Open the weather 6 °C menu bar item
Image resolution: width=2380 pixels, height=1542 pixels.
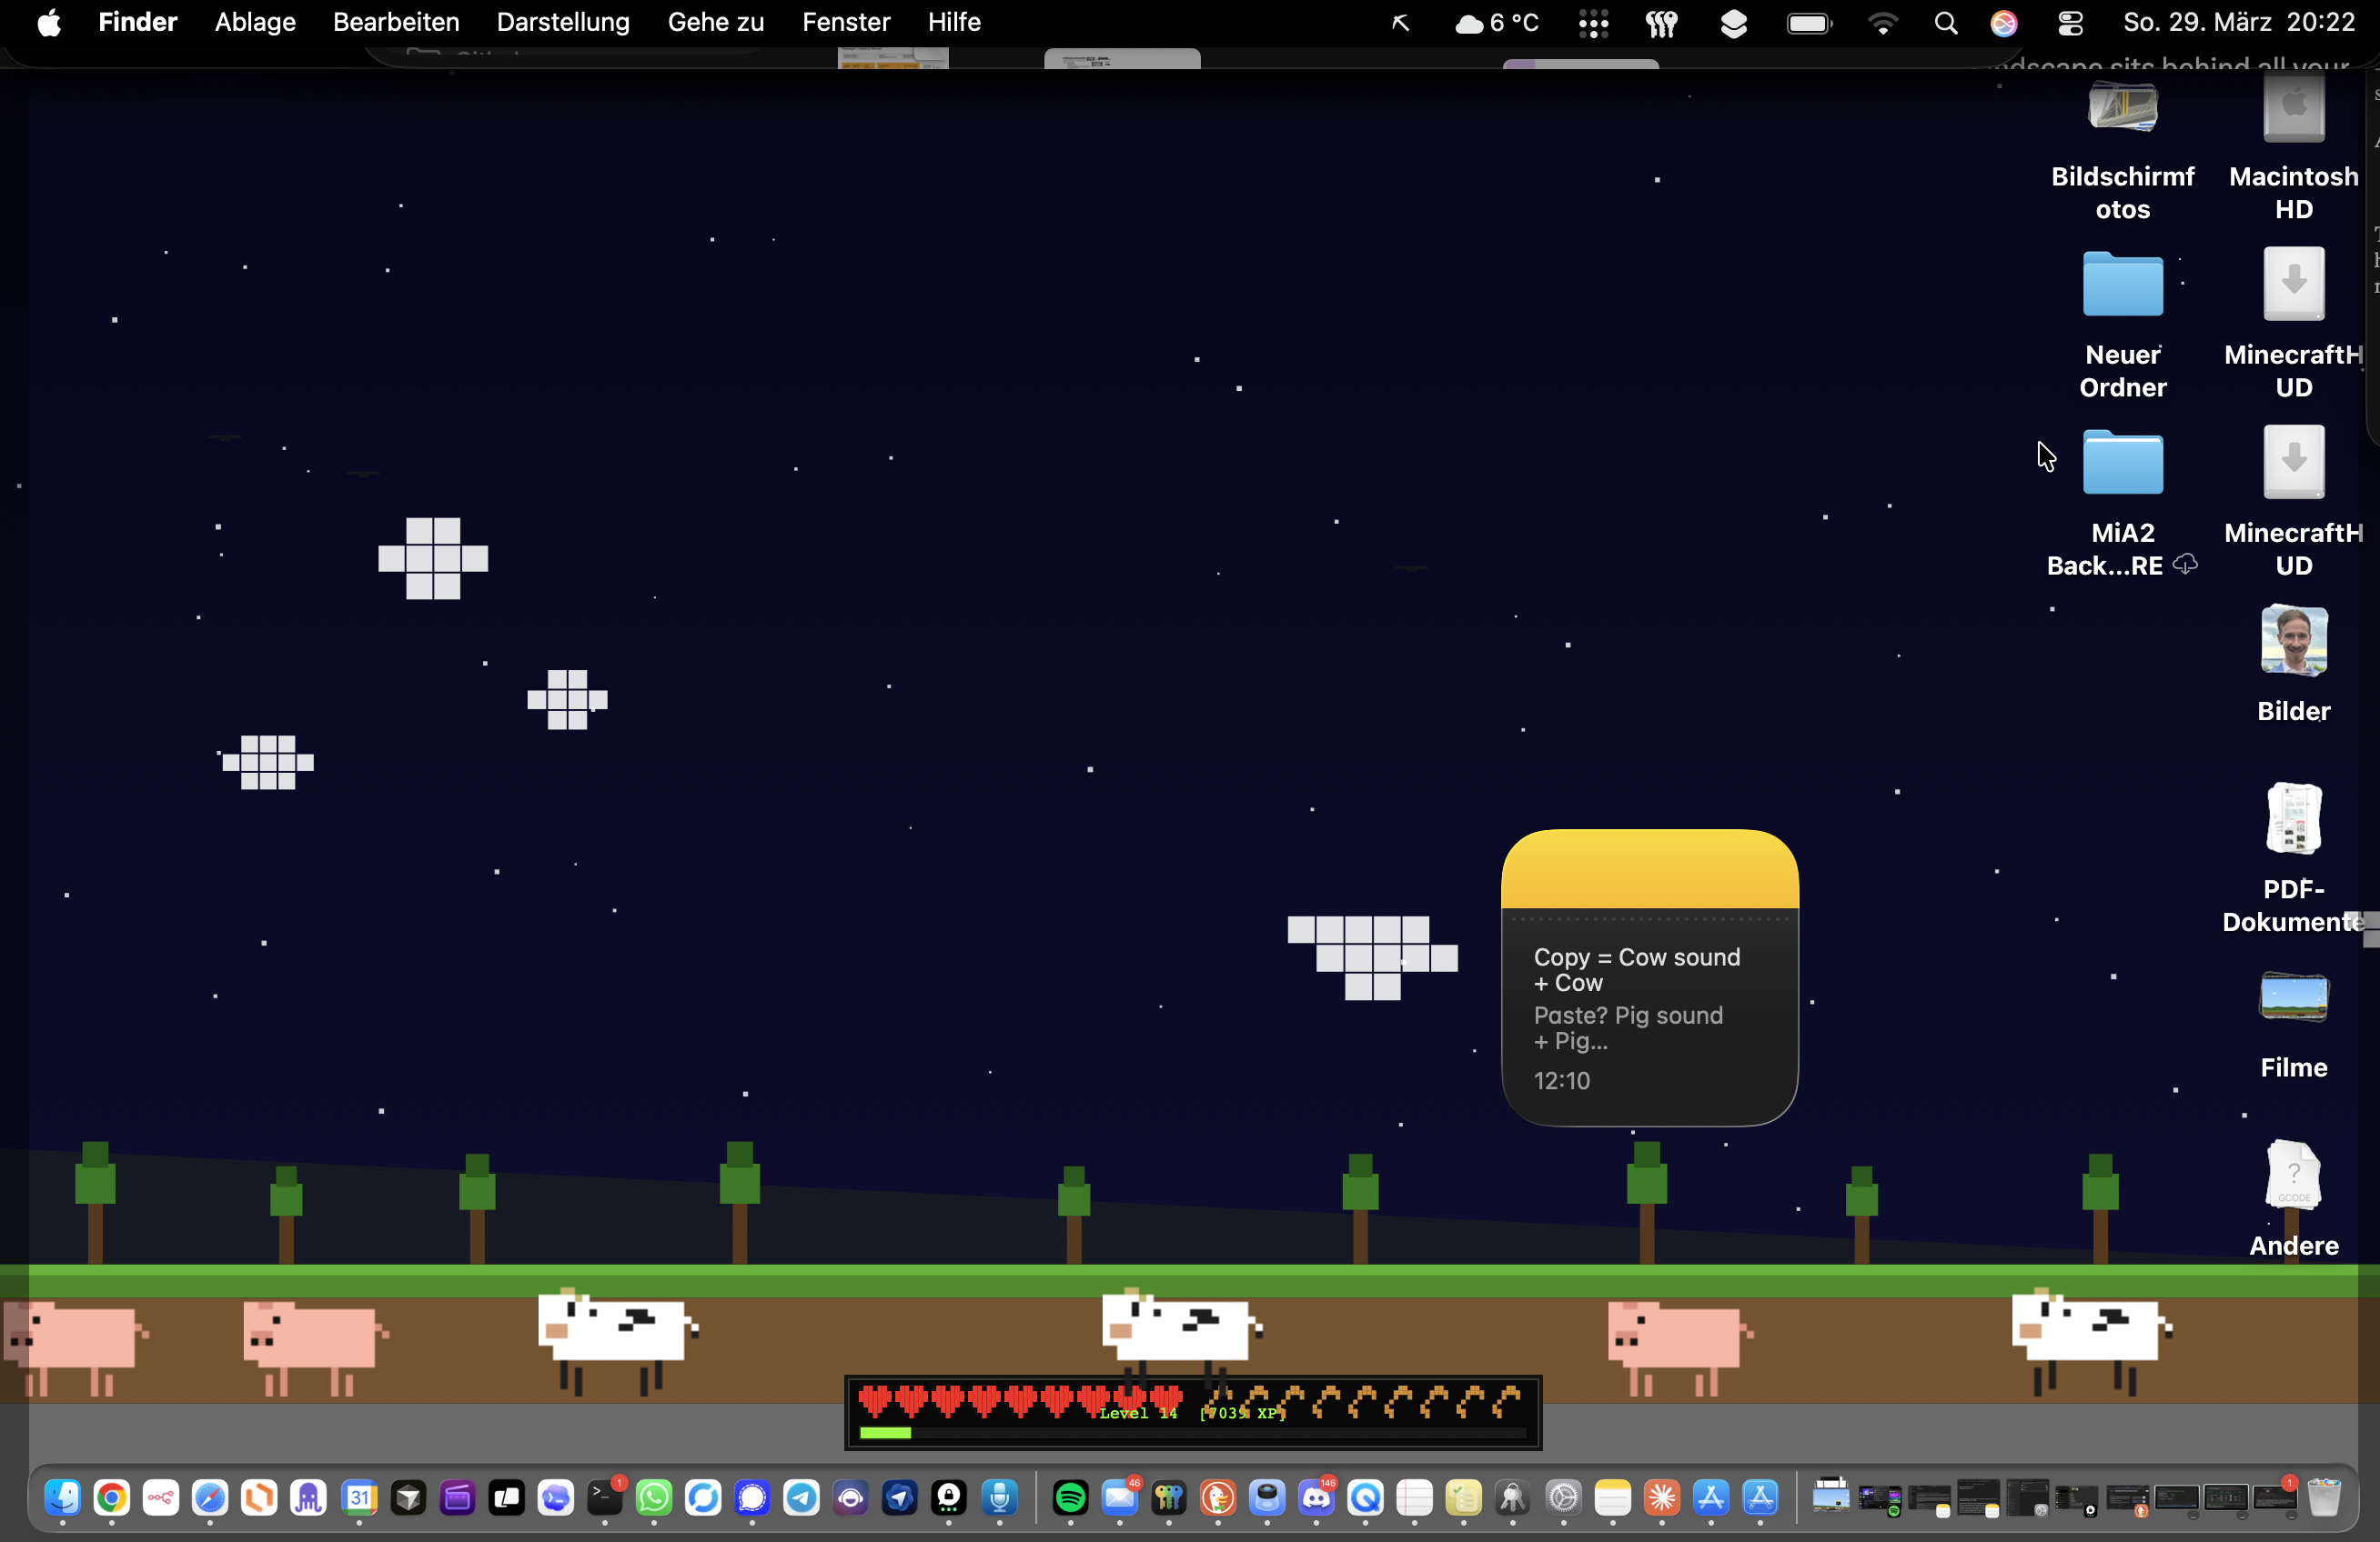tap(1497, 22)
